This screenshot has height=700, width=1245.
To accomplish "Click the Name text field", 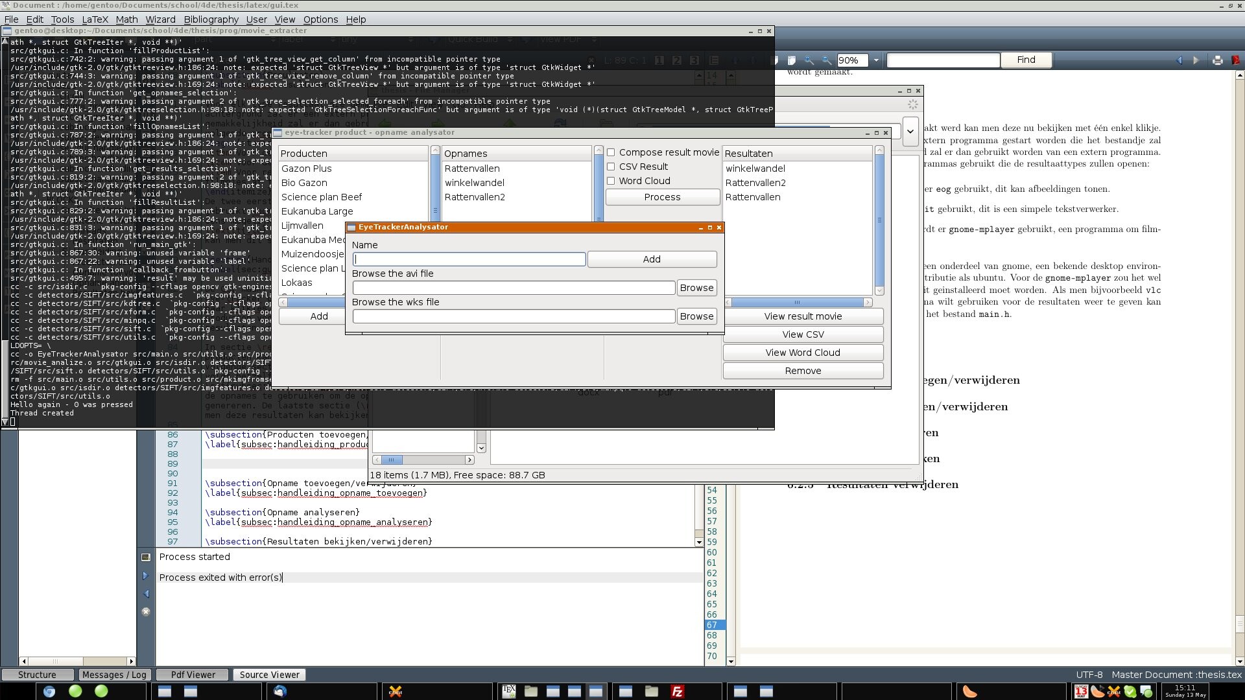I will click(x=469, y=259).
